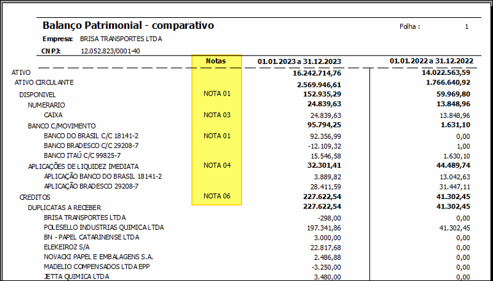Click the value 95.794,25
The width and height of the screenshot is (493, 281).
pos(324,125)
